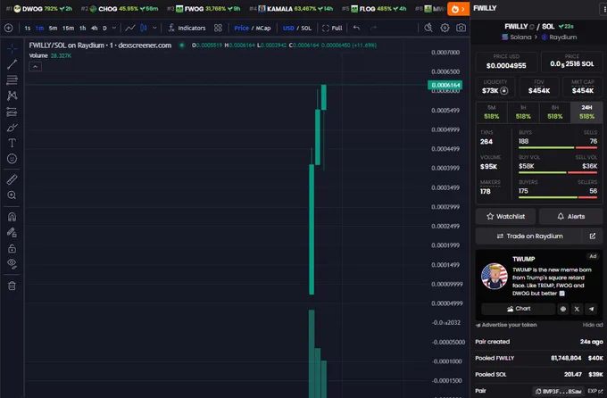Click the orange flame trending arrow button
The height and width of the screenshot is (398, 607).
click(458, 9)
